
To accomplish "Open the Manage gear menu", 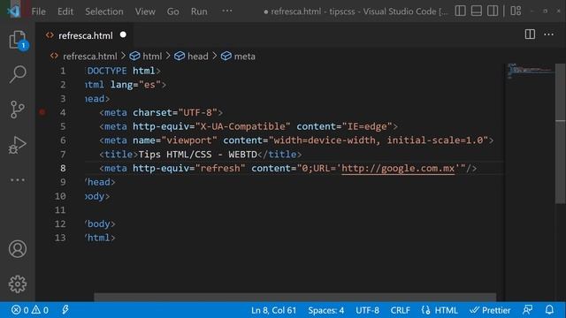I will click(x=18, y=284).
